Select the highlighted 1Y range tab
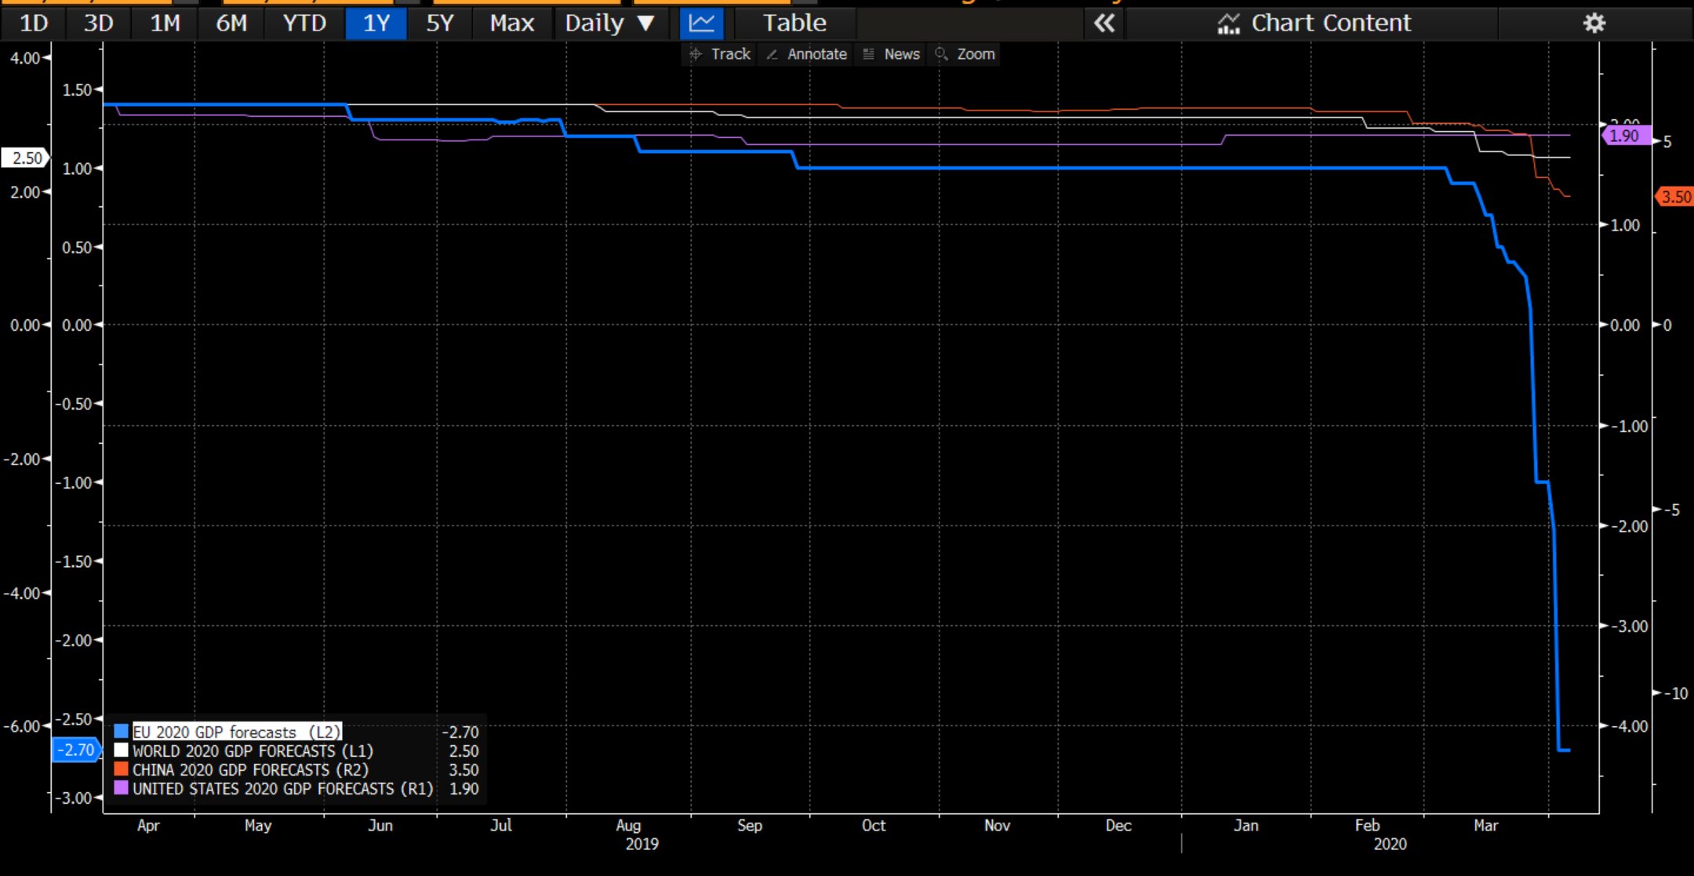Image resolution: width=1694 pixels, height=876 pixels. [x=376, y=23]
